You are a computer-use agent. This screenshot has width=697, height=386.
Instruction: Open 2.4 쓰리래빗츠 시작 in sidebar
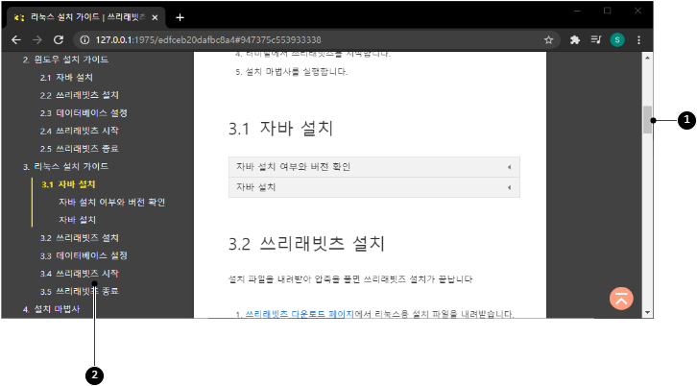pos(79,131)
